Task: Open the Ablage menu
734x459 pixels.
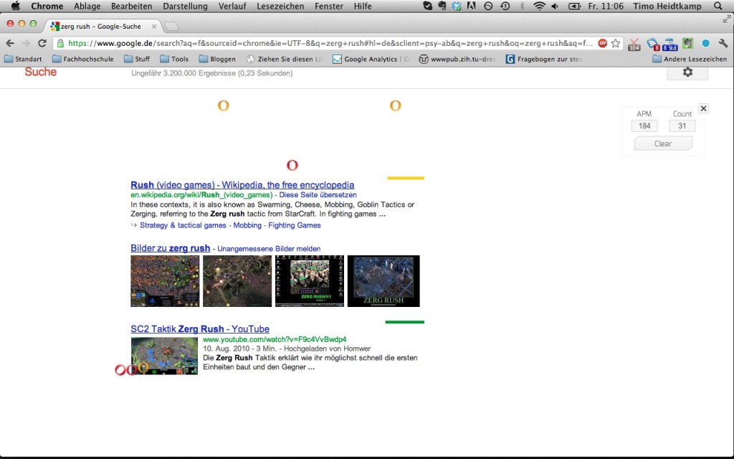Action: [87, 6]
